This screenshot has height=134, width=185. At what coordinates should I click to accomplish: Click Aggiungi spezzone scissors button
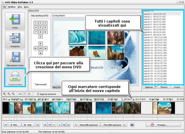click(x=46, y=94)
